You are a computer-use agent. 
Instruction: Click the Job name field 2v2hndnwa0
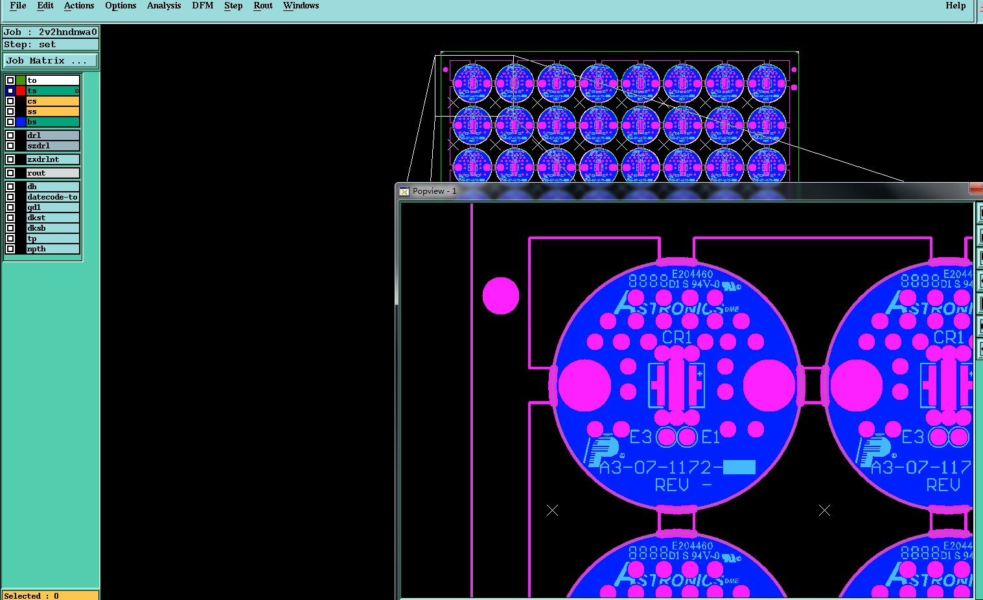[51, 32]
